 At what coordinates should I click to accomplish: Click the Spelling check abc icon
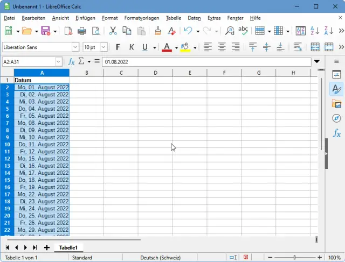[243, 31]
